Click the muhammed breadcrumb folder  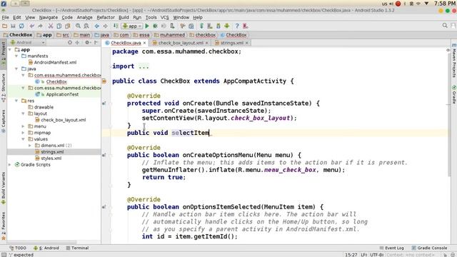pyautogui.click(x=170, y=35)
